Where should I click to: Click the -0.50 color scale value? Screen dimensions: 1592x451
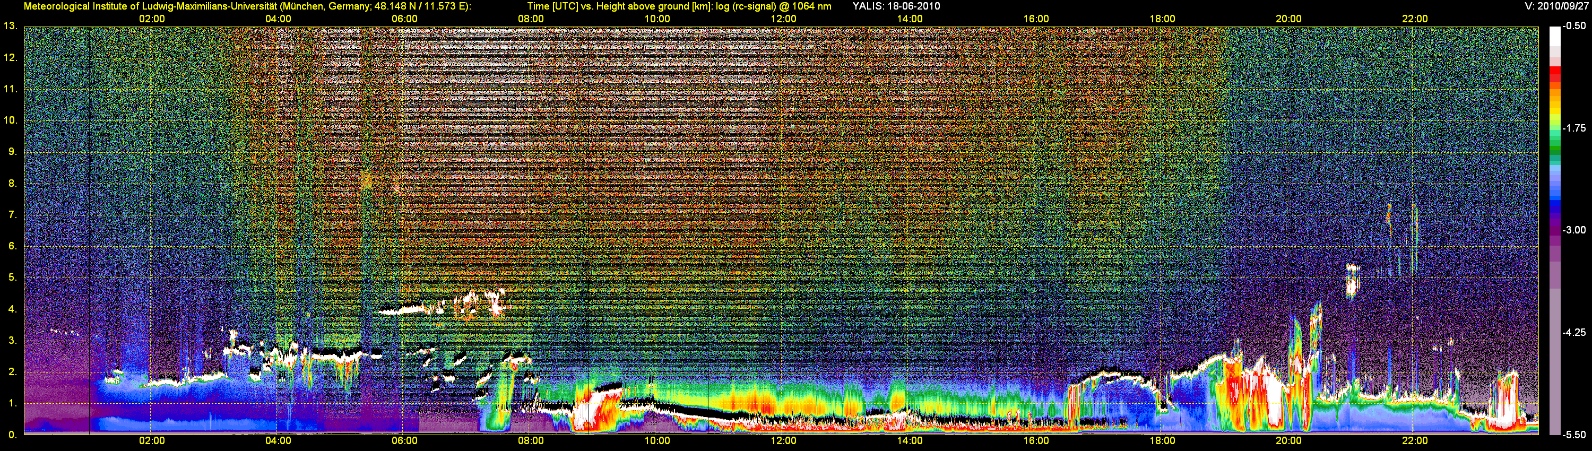pyautogui.click(x=1573, y=26)
